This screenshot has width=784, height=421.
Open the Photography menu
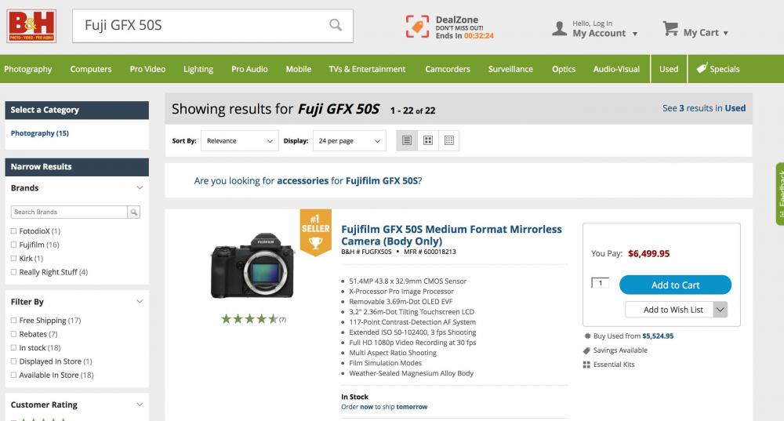[28, 69]
